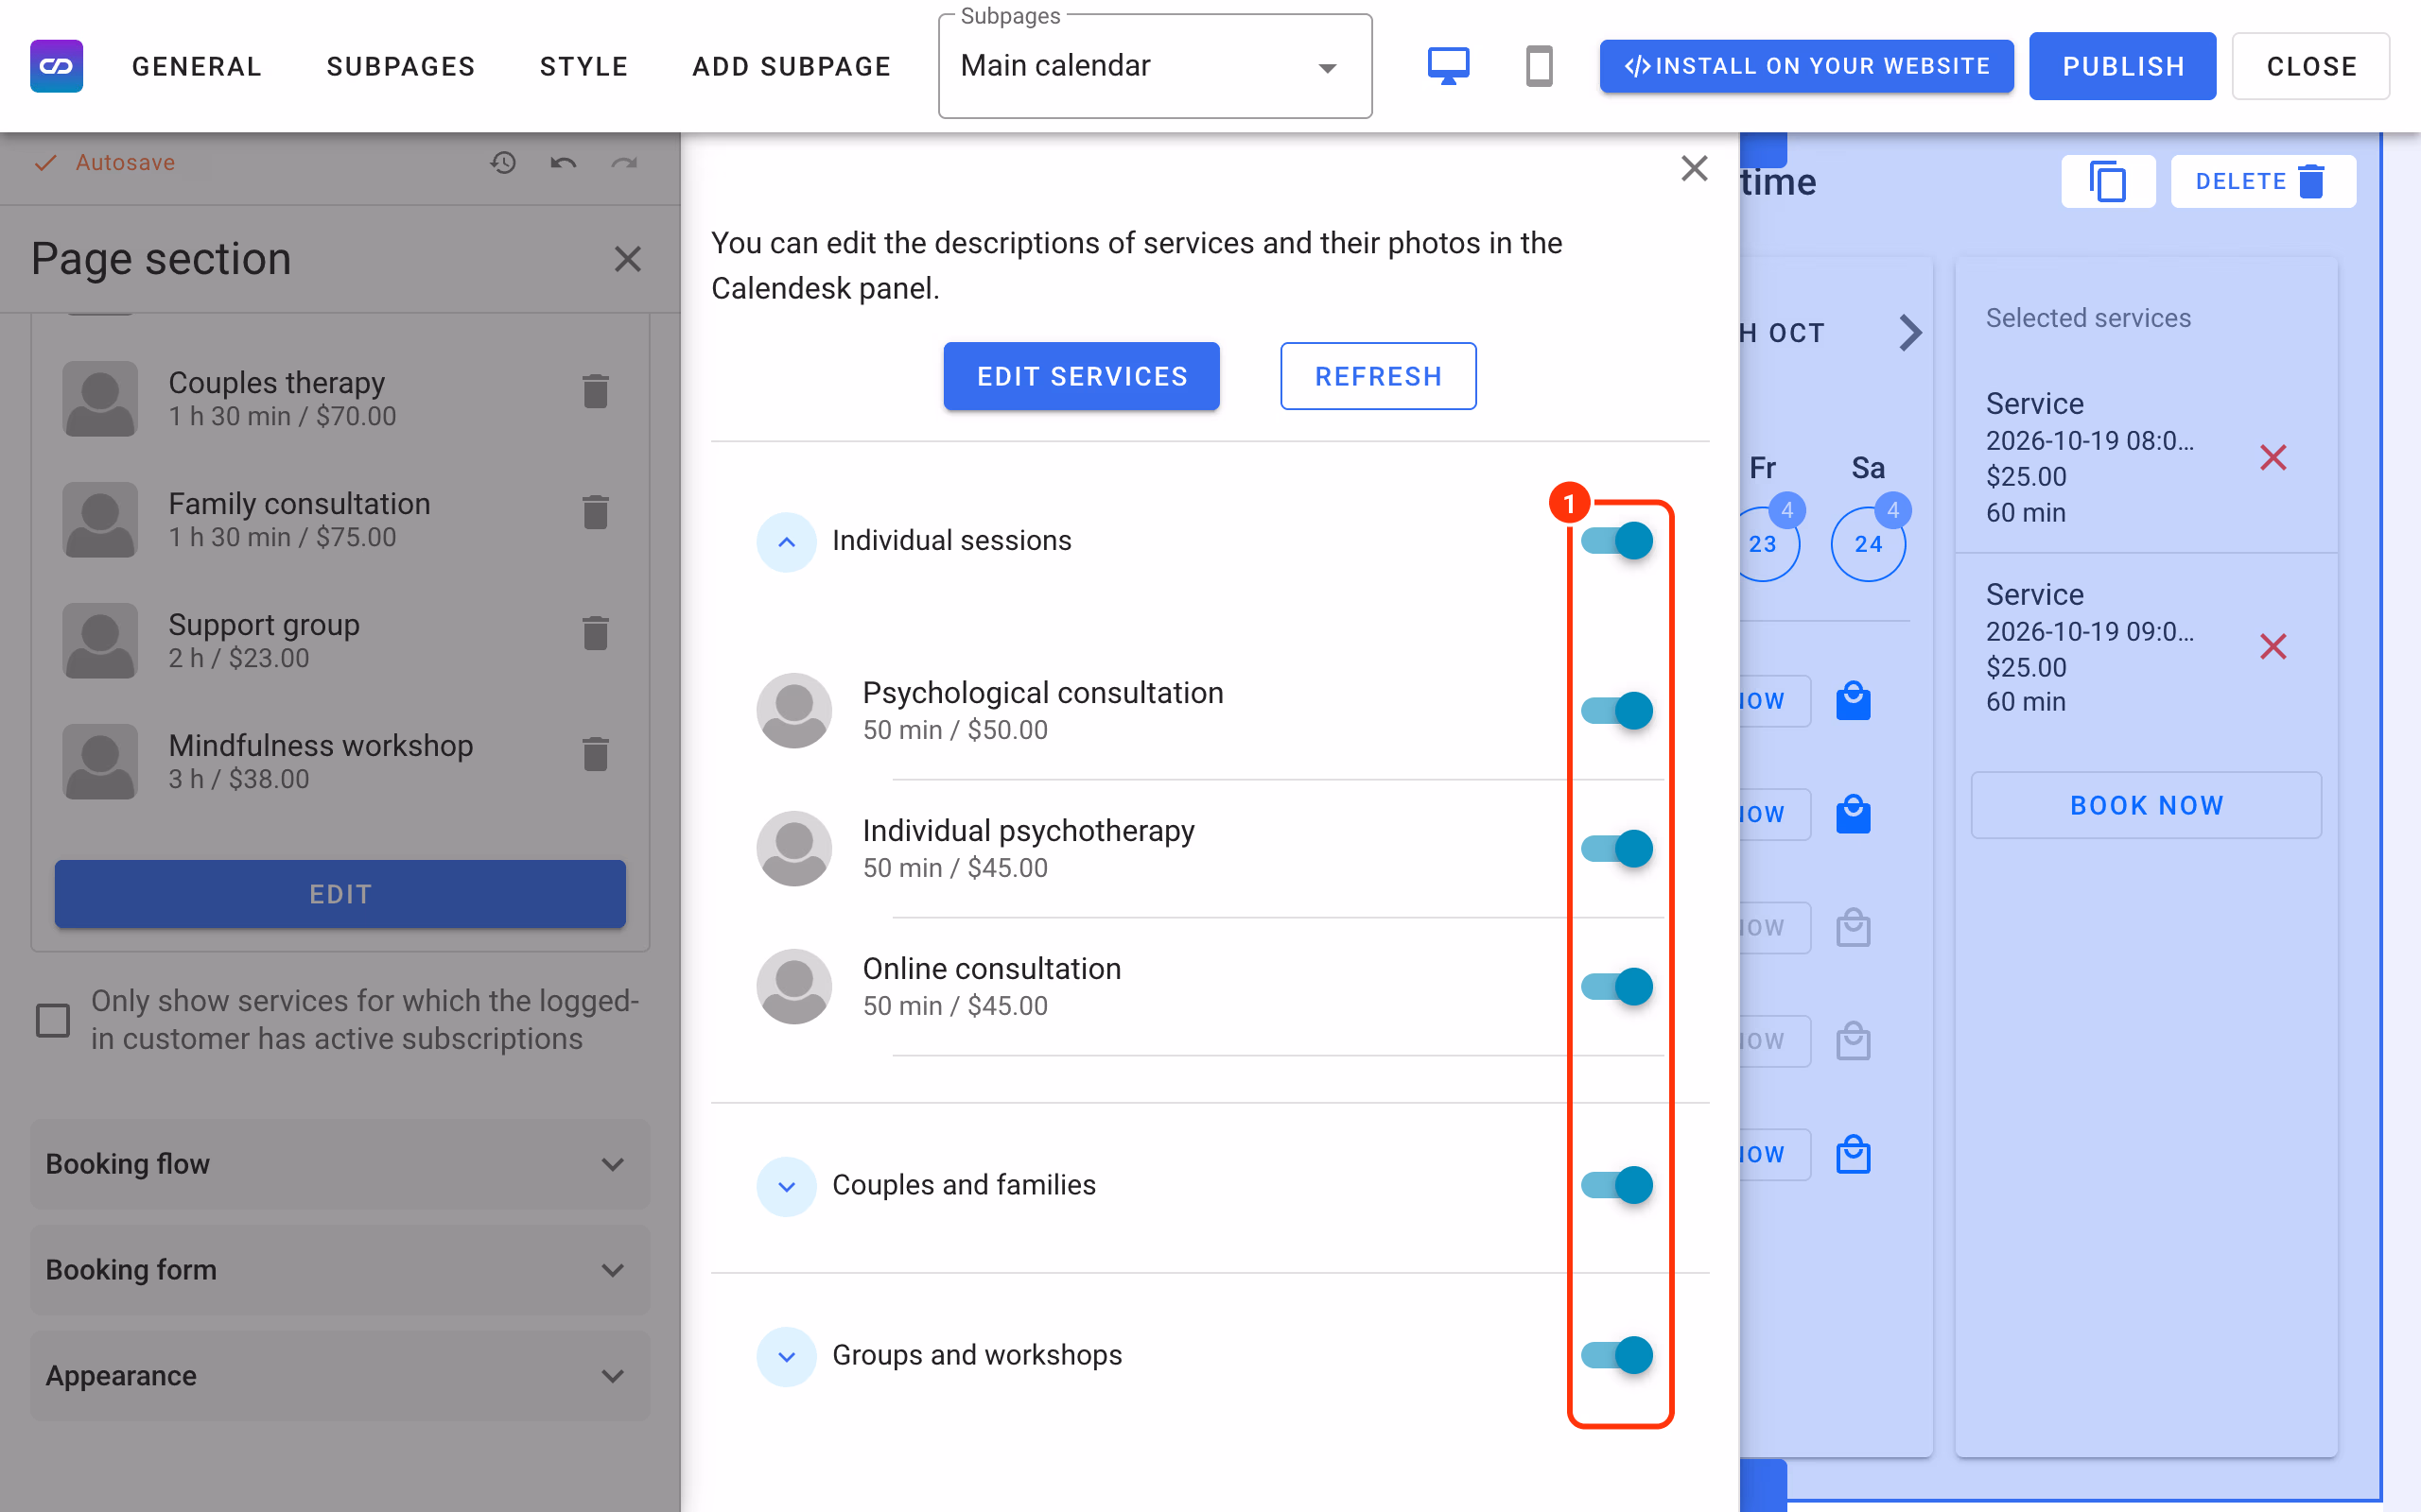
Task: Go to next week with chevron arrow
Action: point(1909,333)
